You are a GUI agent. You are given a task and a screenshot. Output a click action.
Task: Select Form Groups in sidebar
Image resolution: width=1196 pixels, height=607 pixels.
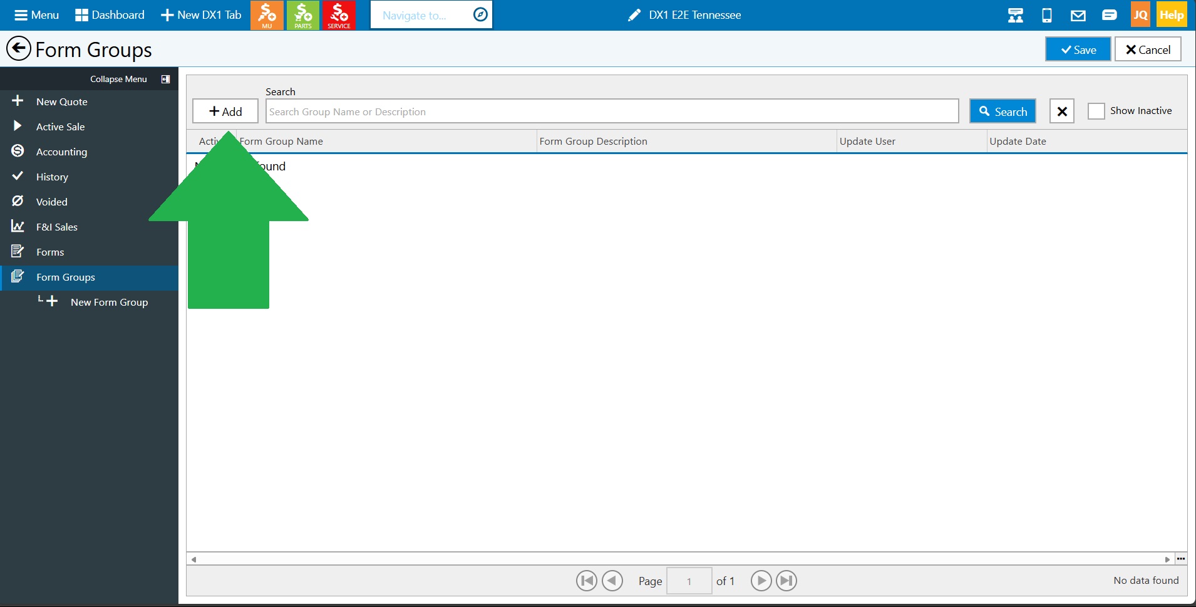(x=89, y=277)
